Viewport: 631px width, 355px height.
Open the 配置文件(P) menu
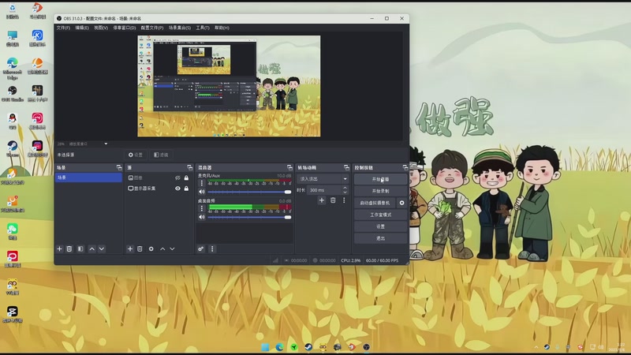pos(152,28)
